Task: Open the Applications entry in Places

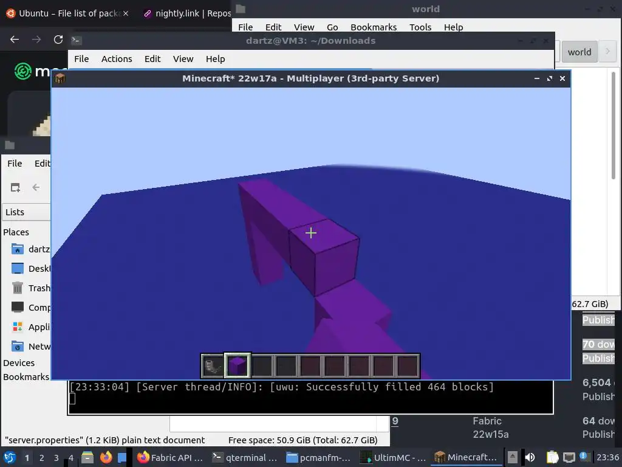Action: point(30,327)
